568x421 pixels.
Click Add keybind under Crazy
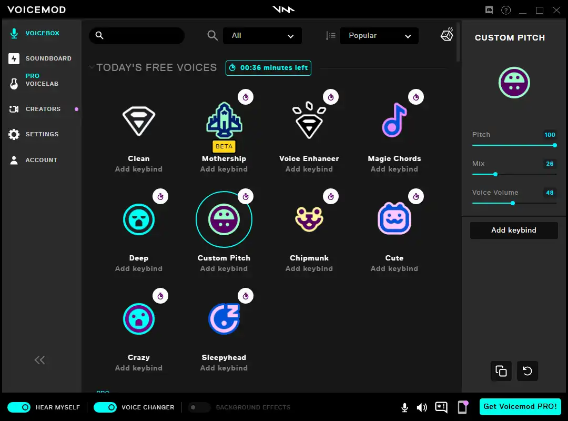[139, 368]
